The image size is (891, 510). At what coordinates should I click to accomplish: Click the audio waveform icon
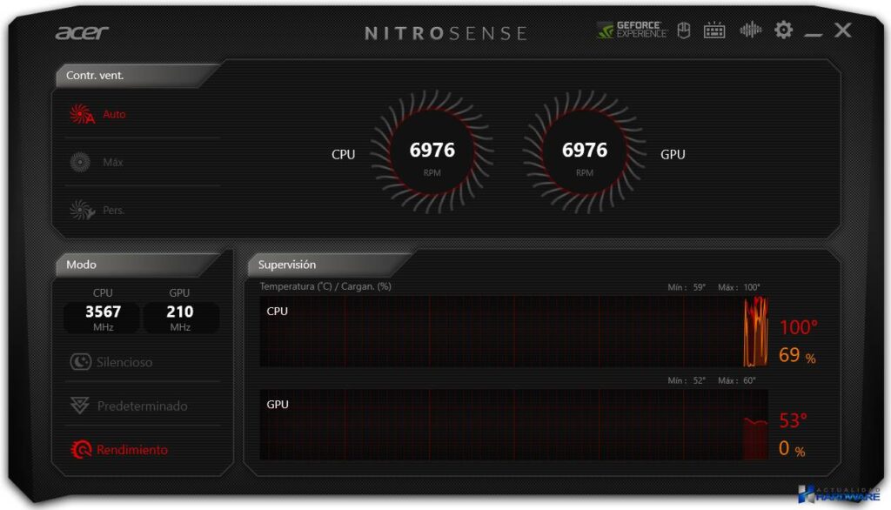click(x=750, y=30)
